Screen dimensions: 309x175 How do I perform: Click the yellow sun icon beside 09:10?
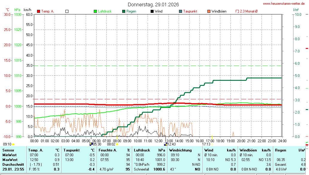tap(13, 144)
